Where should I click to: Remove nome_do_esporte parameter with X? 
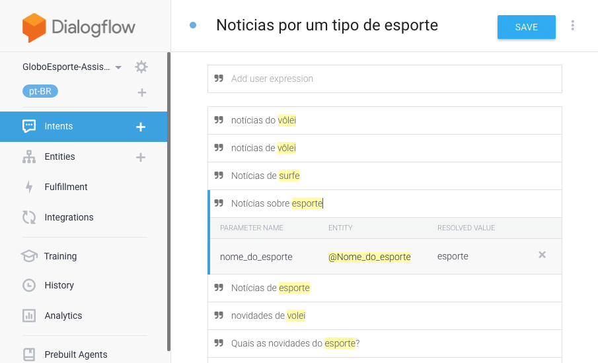coord(542,255)
